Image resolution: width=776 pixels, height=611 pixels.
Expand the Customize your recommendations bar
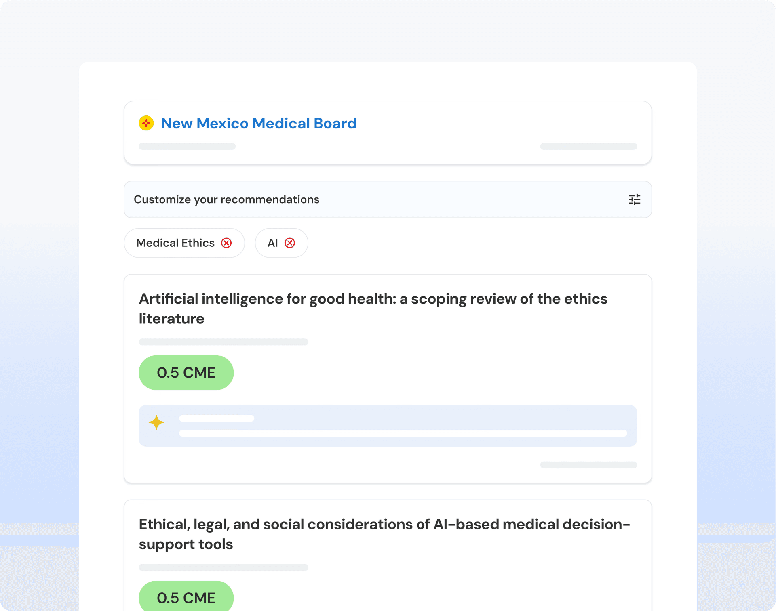point(364,199)
